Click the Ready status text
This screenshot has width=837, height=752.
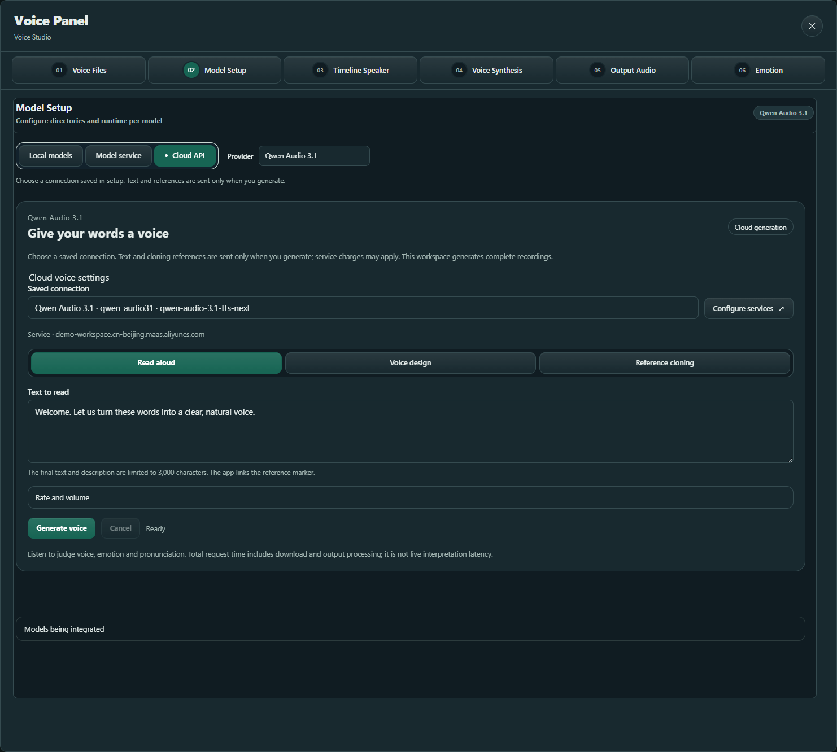pos(156,529)
